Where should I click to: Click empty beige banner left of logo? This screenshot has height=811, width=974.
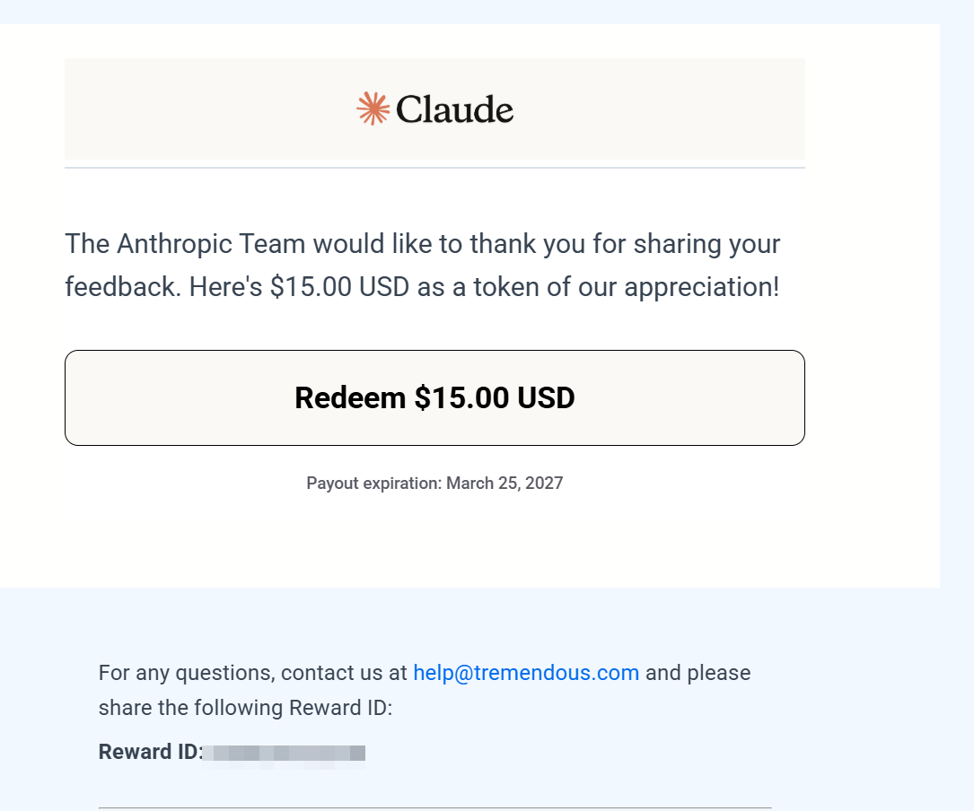[210, 109]
